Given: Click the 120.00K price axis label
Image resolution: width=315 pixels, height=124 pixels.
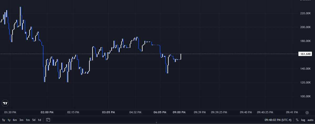Looking at the screenshot, I should 306,83.
